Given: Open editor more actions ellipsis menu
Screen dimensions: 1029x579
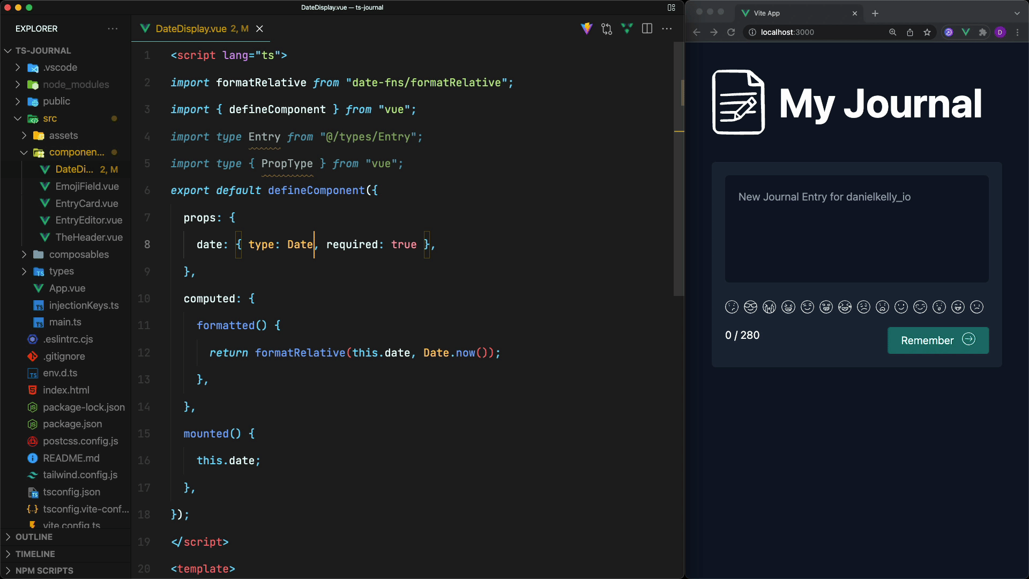Looking at the screenshot, I should pos(667,28).
